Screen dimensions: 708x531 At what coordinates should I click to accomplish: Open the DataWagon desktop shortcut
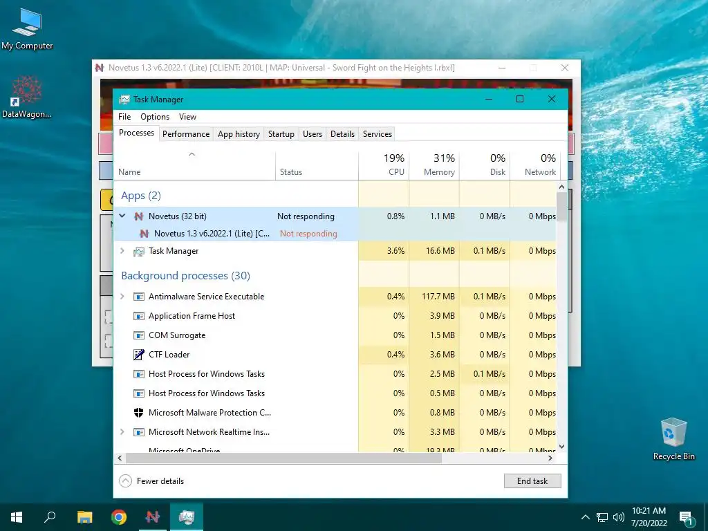(x=27, y=96)
